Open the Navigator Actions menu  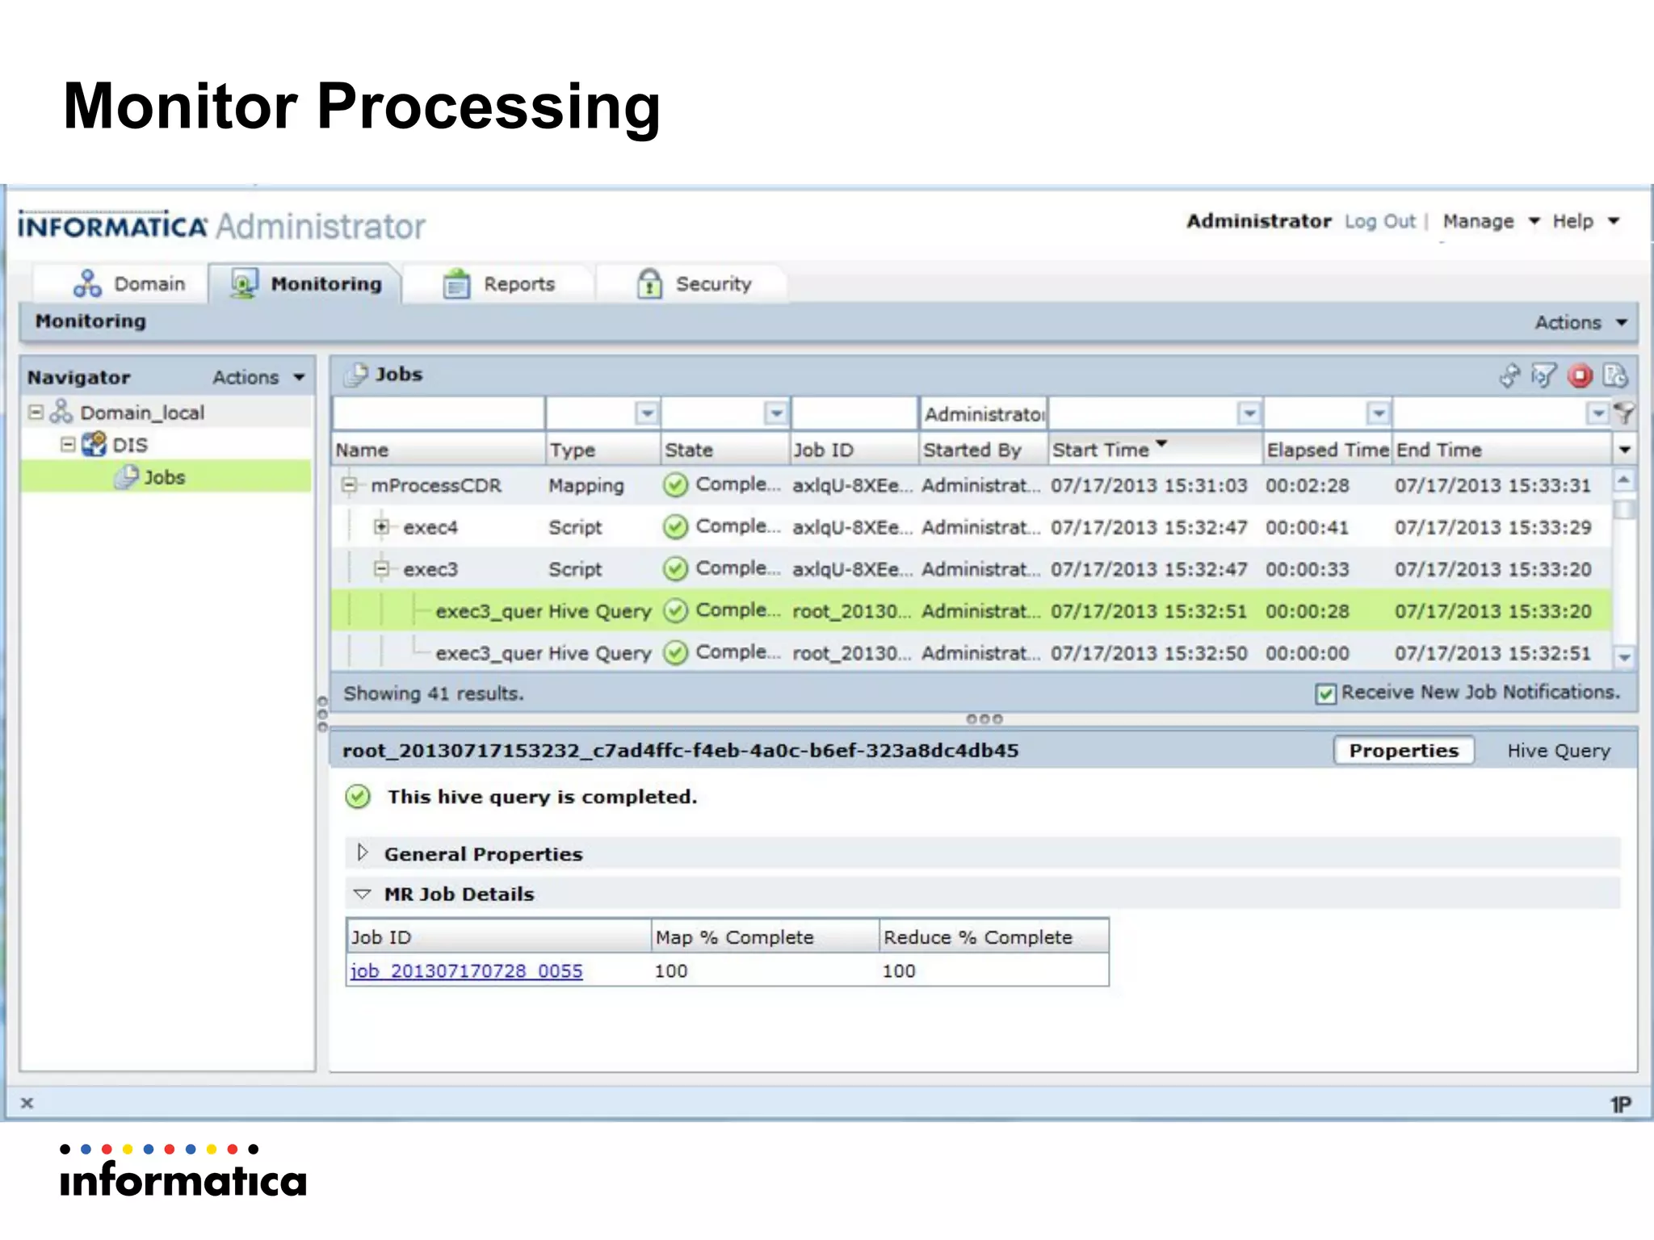(259, 377)
